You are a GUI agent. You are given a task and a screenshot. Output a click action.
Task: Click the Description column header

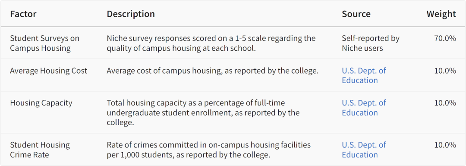coord(131,14)
